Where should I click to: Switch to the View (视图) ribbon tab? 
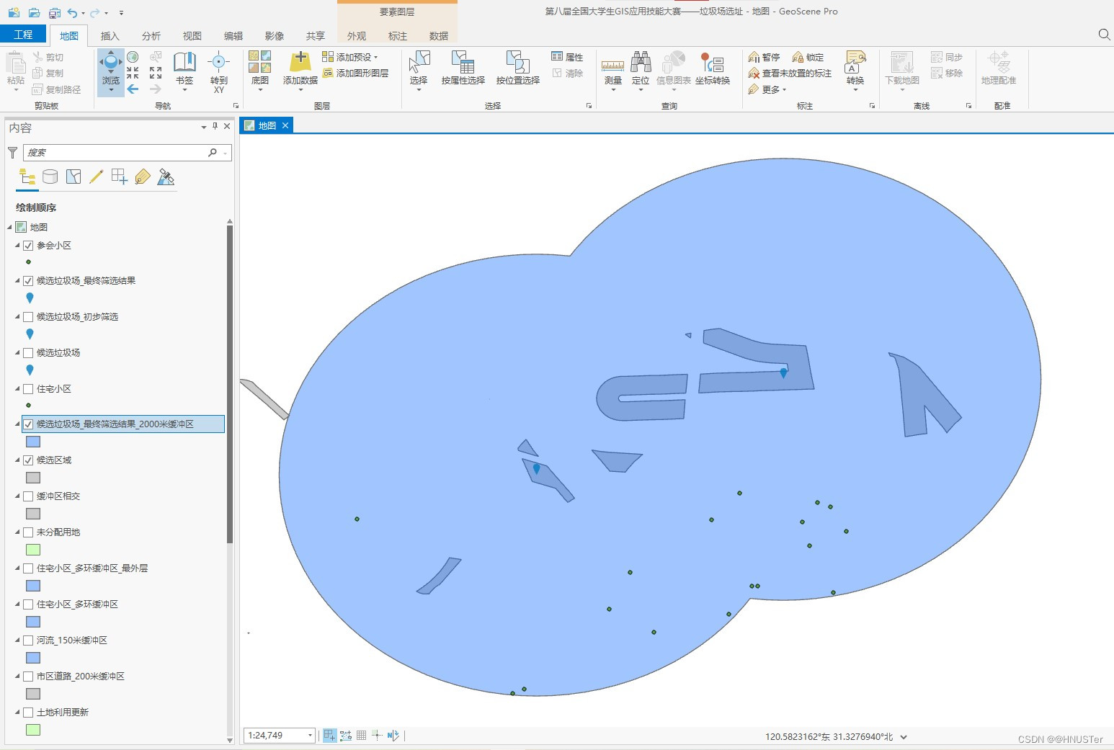point(192,35)
